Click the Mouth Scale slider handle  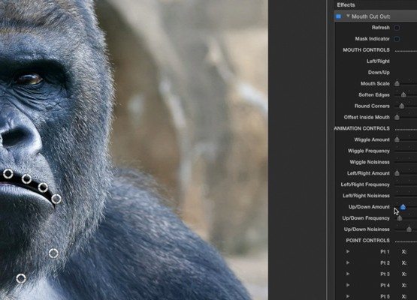pyautogui.click(x=397, y=84)
